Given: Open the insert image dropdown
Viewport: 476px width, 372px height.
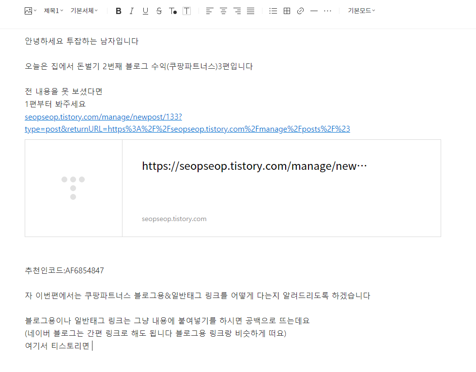Looking at the screenshot, I should (31, 11).
